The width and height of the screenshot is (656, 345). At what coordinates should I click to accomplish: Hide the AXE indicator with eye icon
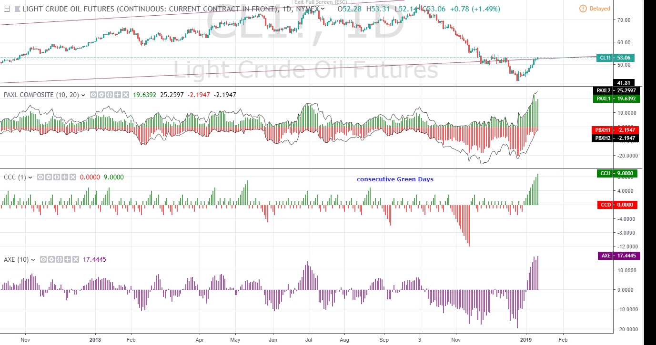(43, 260)
